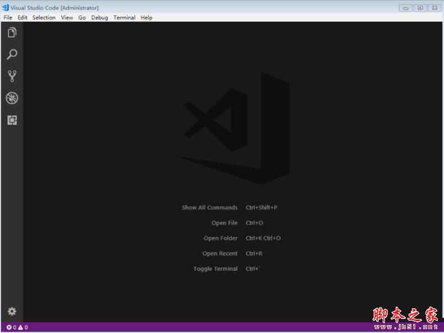Image resolution: width=444 pixels, height=333 pixels.
Task: Click the Toggle Terminal label
Action: (216, 269)
